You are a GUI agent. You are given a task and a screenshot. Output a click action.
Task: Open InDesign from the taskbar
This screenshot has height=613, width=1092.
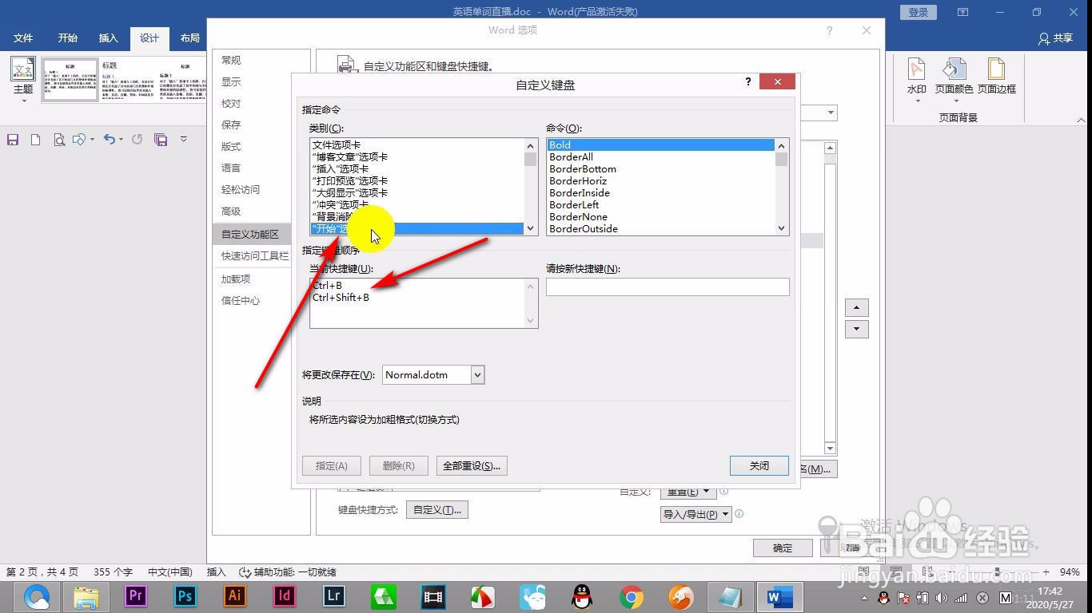285,595
